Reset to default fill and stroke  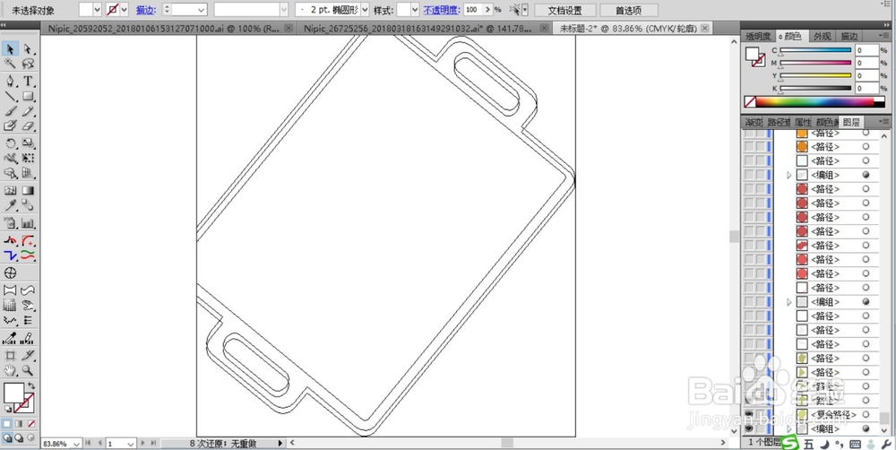[x=8, y=410]
